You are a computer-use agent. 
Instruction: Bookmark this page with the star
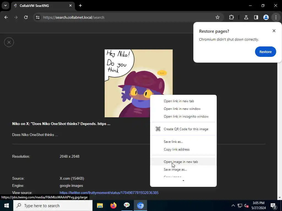(218, 17)
